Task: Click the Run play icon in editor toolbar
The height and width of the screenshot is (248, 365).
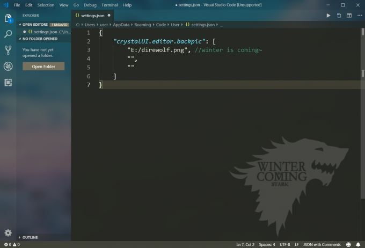Action: tap(328, 16)
